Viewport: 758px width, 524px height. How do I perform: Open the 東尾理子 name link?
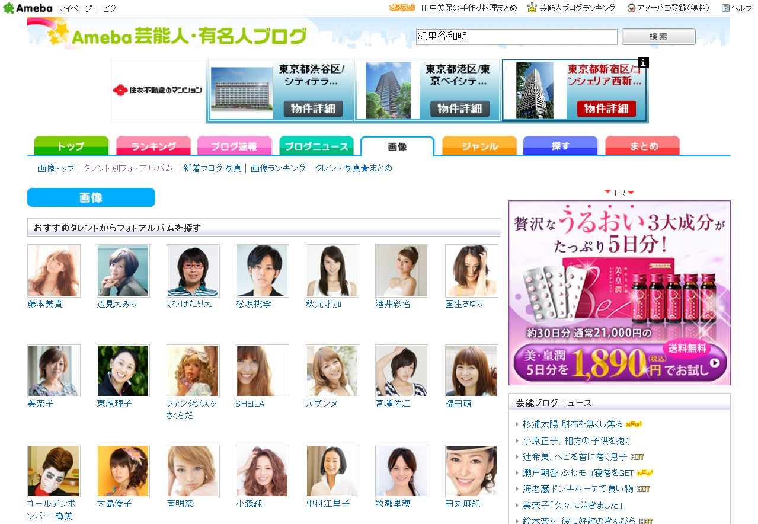coord(114,404)
